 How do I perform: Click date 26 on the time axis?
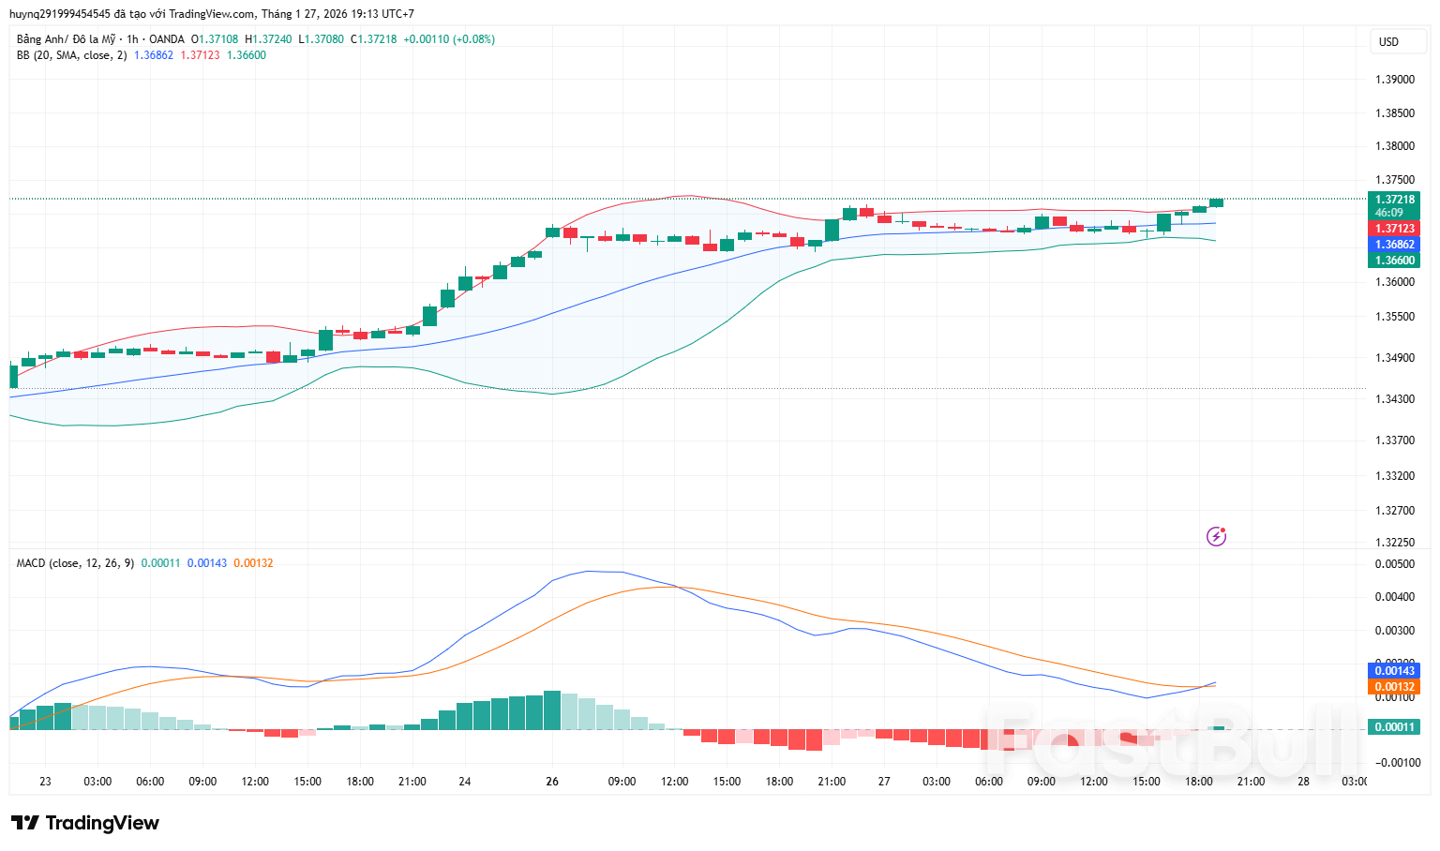(552, 782)
